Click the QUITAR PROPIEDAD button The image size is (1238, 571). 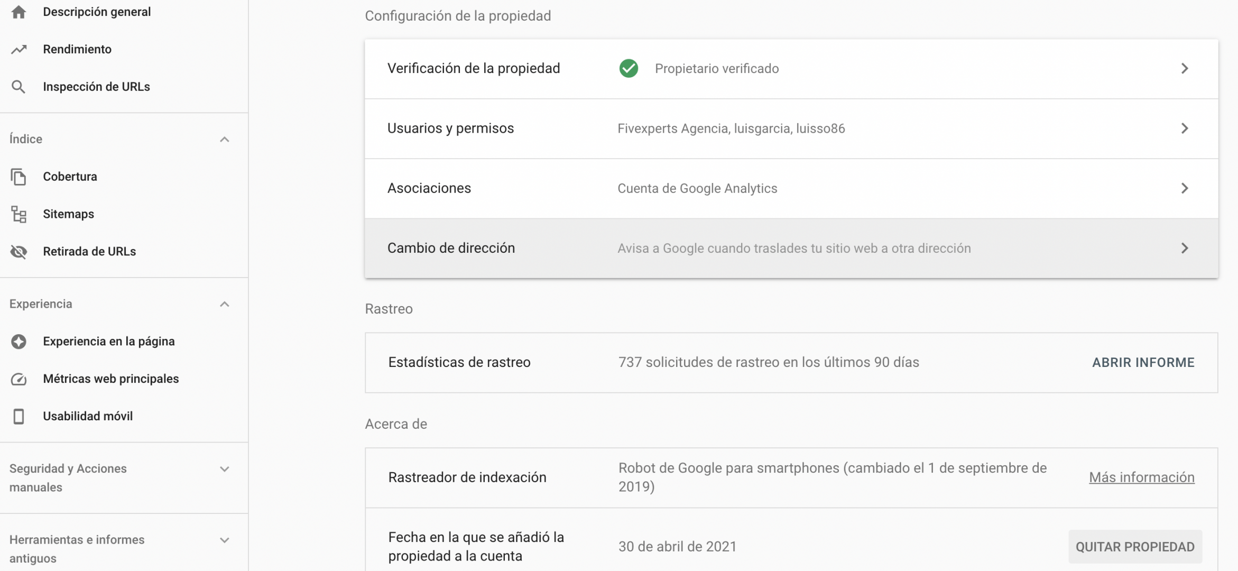[1135, 547]
